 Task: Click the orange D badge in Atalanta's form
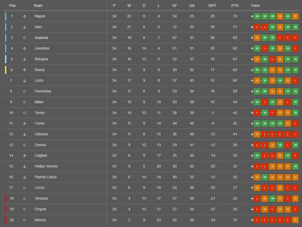point(257,38)
